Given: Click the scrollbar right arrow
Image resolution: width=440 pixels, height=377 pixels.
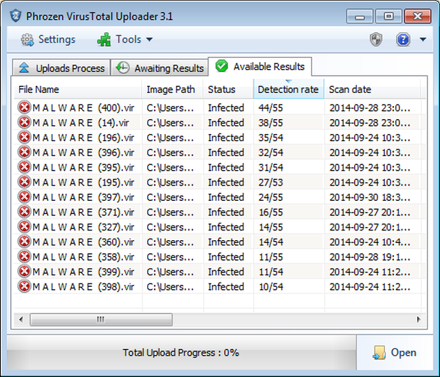Looking at the screenshot, I should 419,319.
